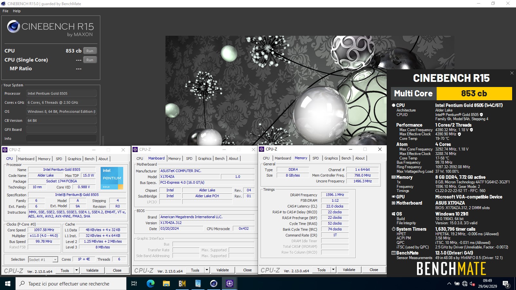Click the Cinebench R15 sphere logo
Screen dimensions: 516x290
tap(14, 26)
